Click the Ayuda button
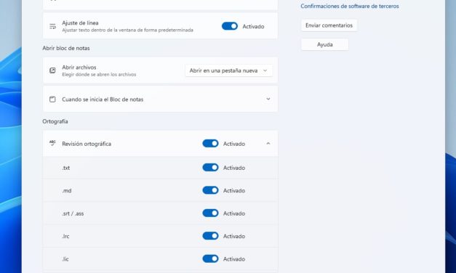 pyautogui.click(x=325, y=44)
